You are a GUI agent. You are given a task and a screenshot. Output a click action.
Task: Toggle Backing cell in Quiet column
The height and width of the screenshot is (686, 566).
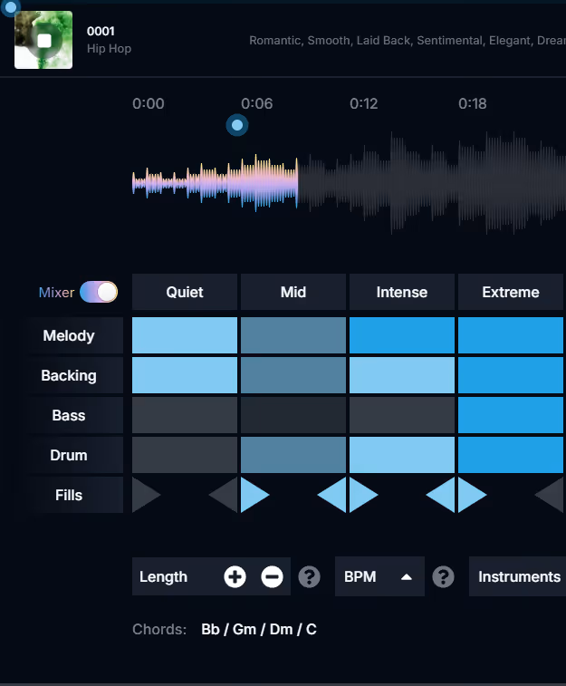coord(185,375)
